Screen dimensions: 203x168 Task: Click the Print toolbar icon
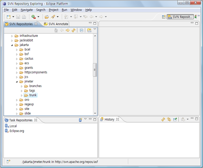(24, 17)
